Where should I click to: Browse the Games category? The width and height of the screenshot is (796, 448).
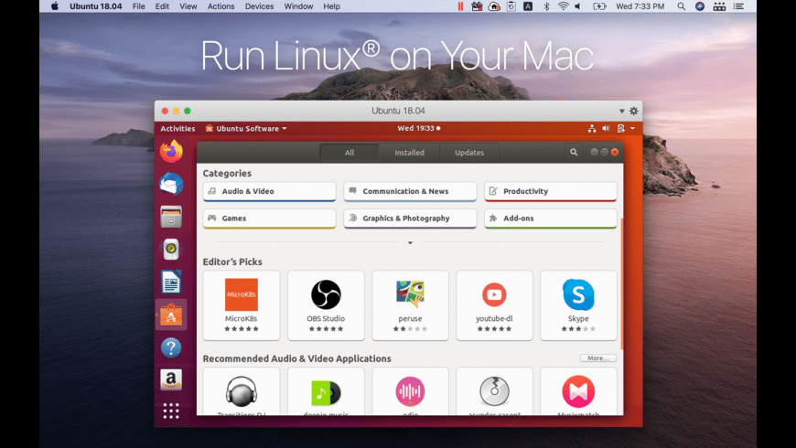[269, 219]
